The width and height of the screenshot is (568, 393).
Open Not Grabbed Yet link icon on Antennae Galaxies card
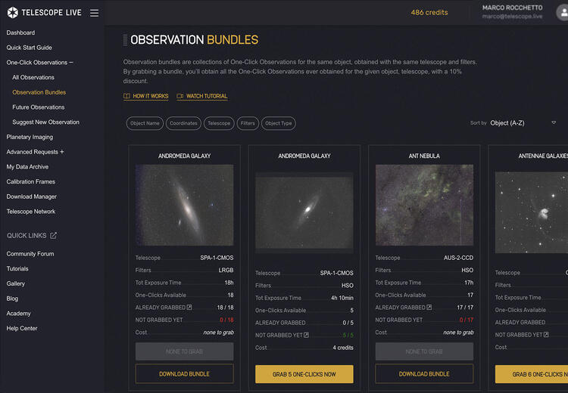(x=546, y=335)
